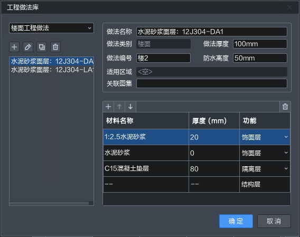Expand 功能 dropdown for 水泥砂浆 row
This screenshot has width=300, height=237.
[x=286, y=153]
